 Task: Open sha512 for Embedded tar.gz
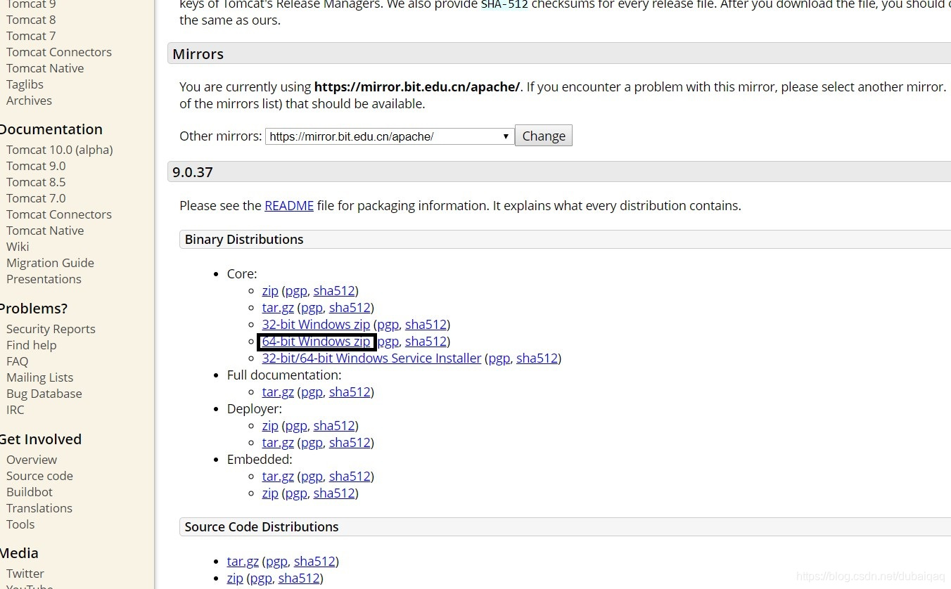[x=350, y=477]
